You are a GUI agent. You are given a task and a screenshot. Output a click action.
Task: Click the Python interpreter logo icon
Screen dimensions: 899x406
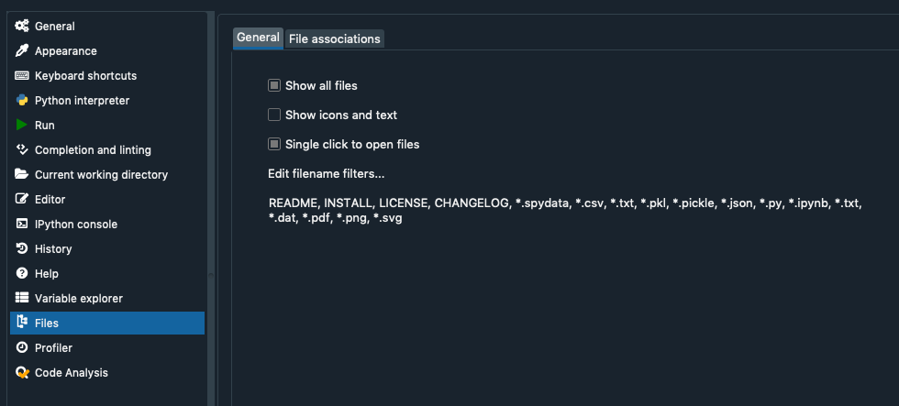(22, 101)
